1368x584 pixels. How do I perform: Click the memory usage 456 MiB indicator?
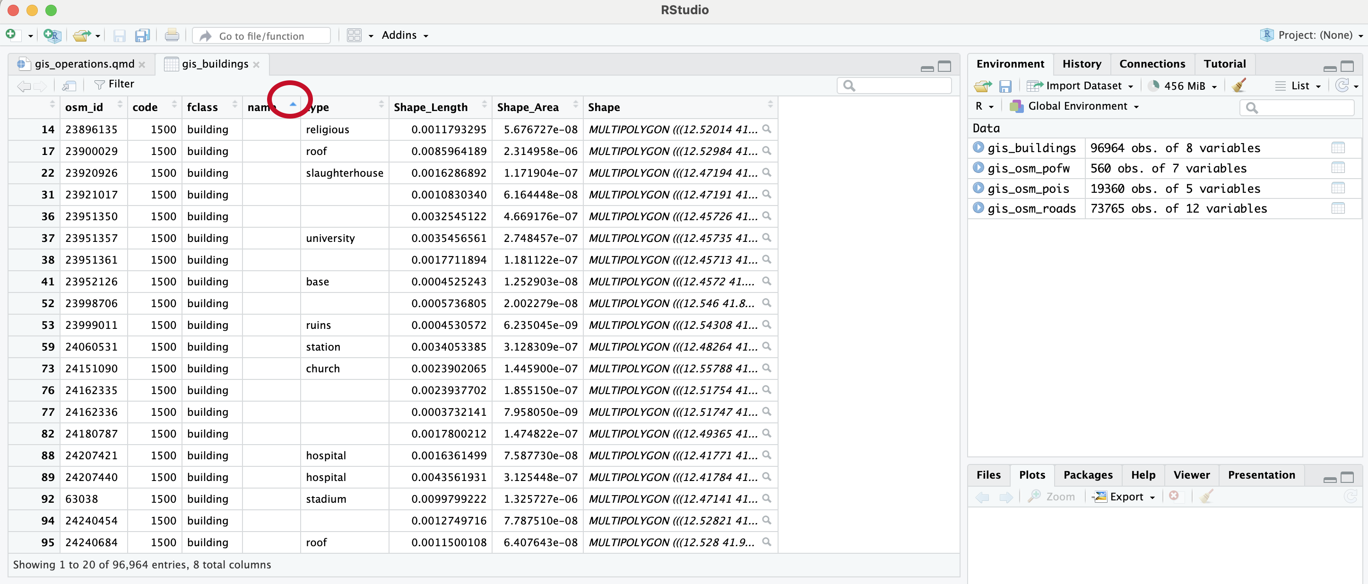click(1183, 86)
